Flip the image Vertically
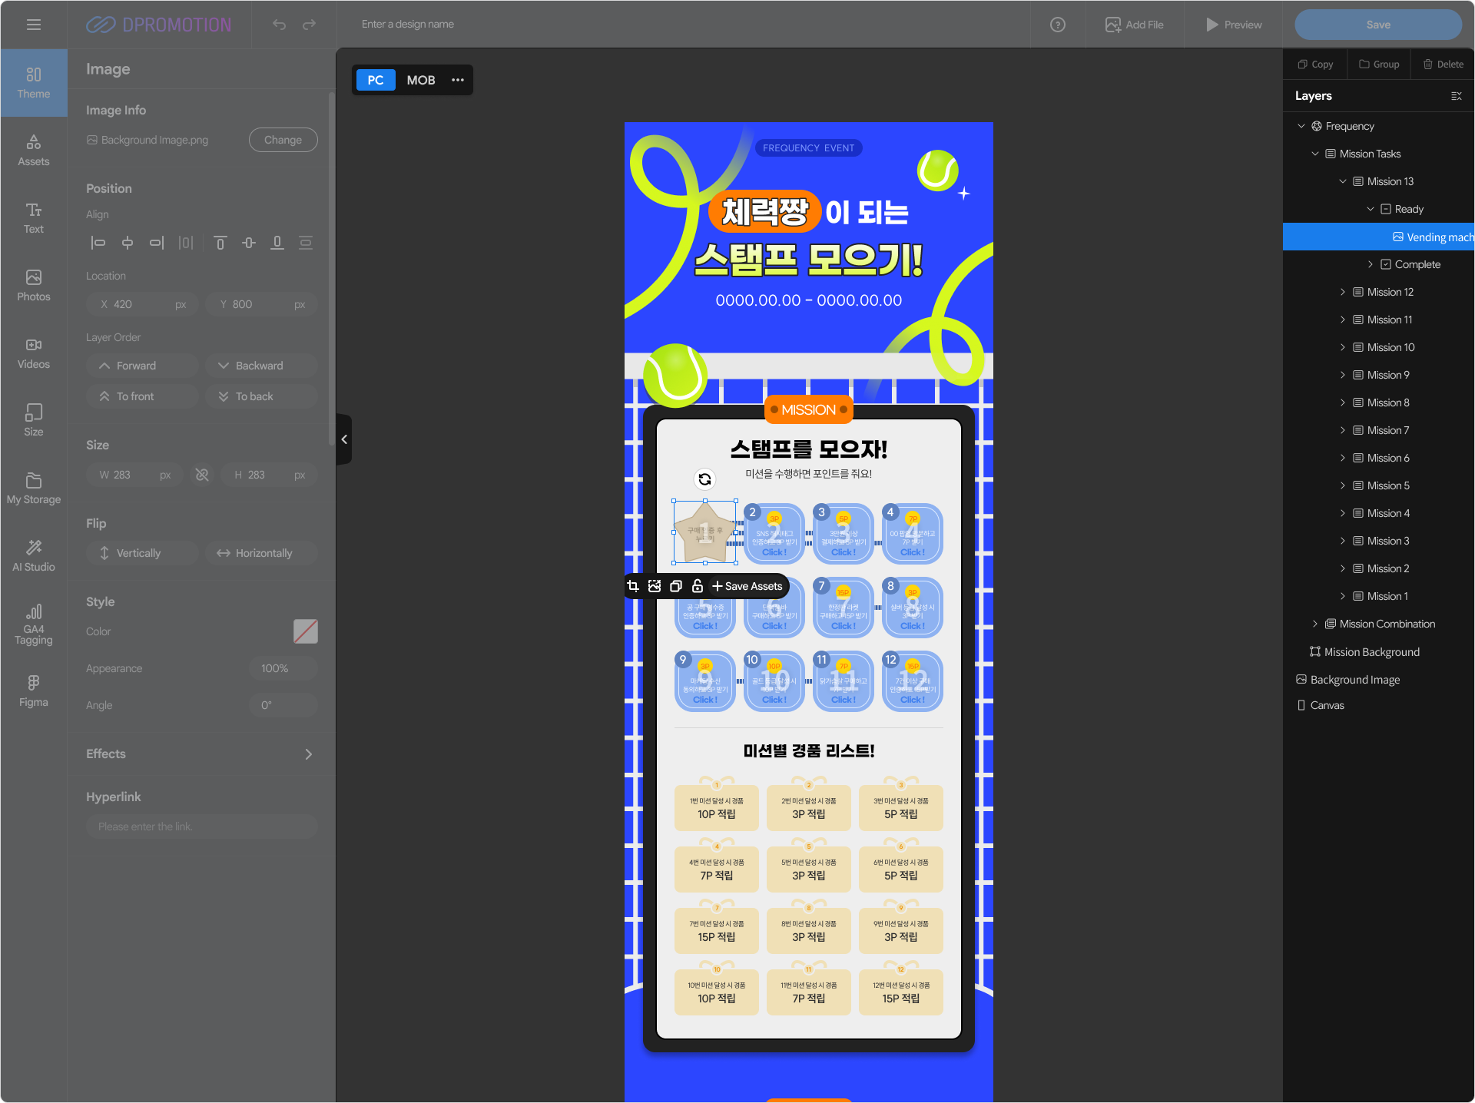 coord(142,553)
